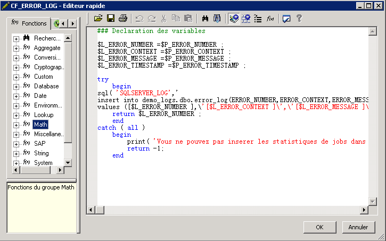Expand the String functions node
Screen dimensions: 386x241
[16, 153]
